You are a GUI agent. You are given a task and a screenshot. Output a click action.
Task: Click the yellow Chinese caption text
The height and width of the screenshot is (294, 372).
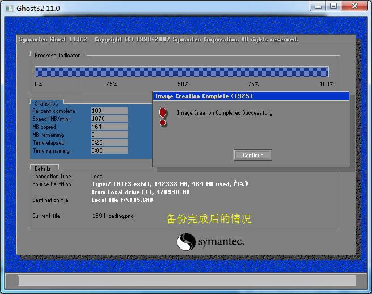pyautogui.click(x=208, y=219)
